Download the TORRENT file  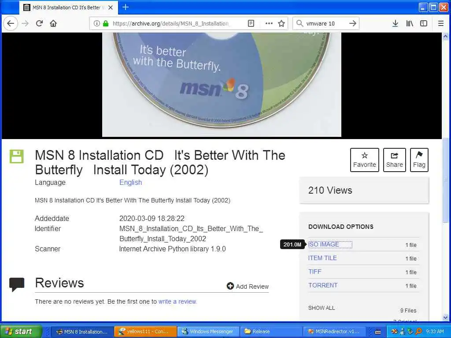pos(323,285)
